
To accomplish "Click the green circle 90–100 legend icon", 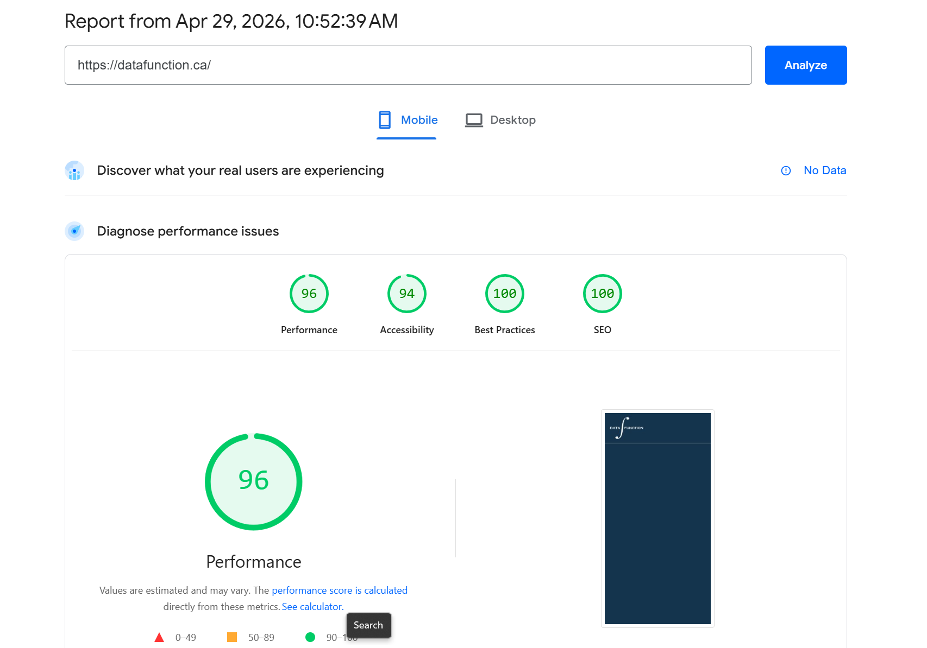I will [310, 638].
